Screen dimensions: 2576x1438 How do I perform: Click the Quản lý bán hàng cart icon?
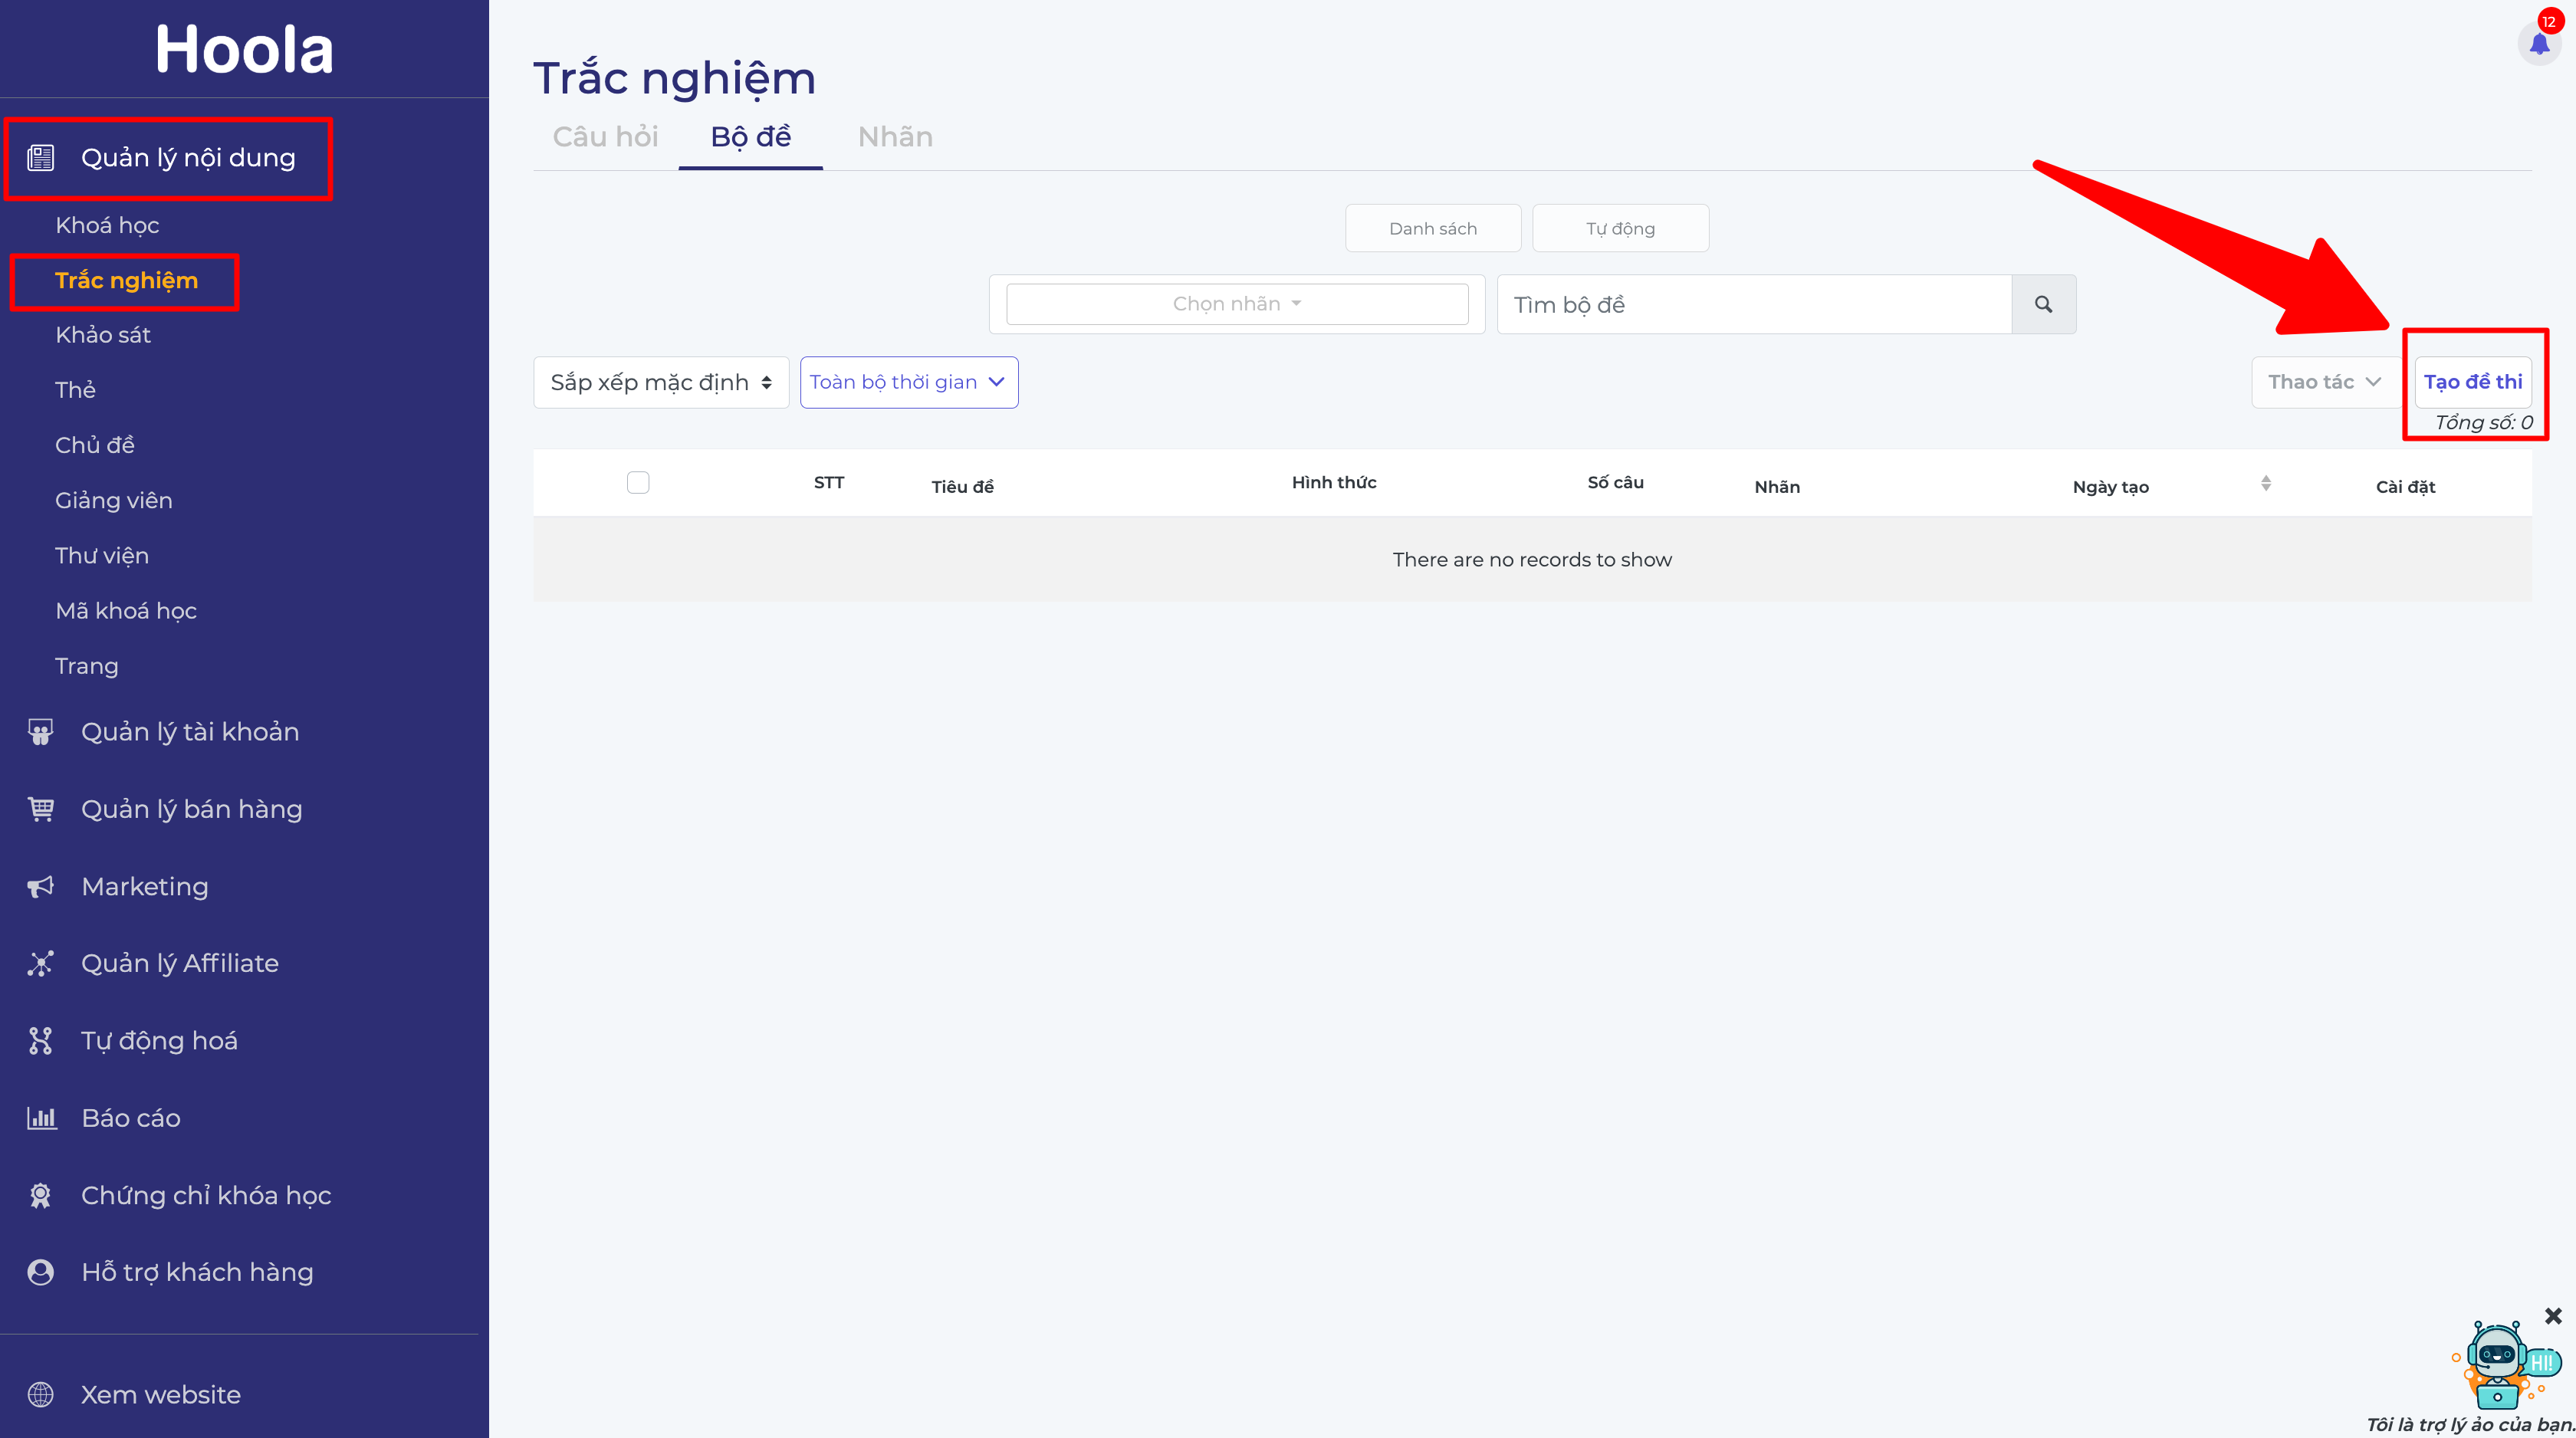pyautogui.click(x=40, y=809)
